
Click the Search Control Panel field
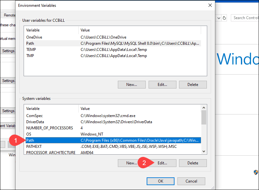[x=245, y=18]
